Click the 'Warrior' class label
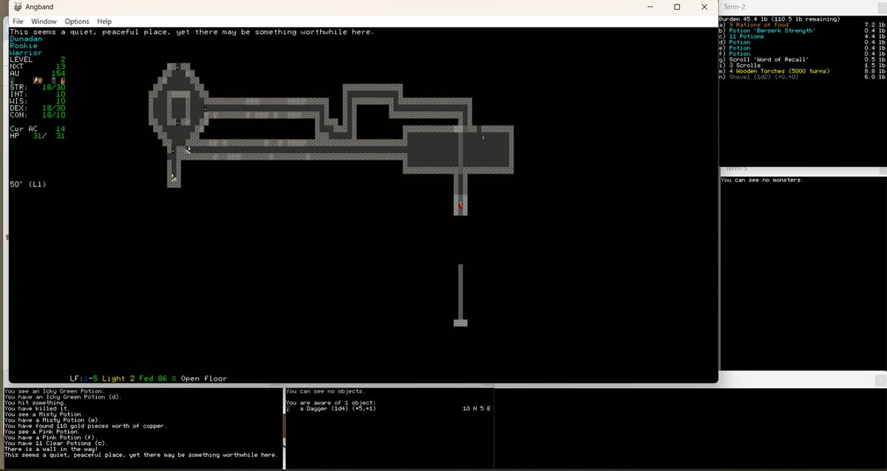This screenshot has width=887, height=471. coord(26,53)
